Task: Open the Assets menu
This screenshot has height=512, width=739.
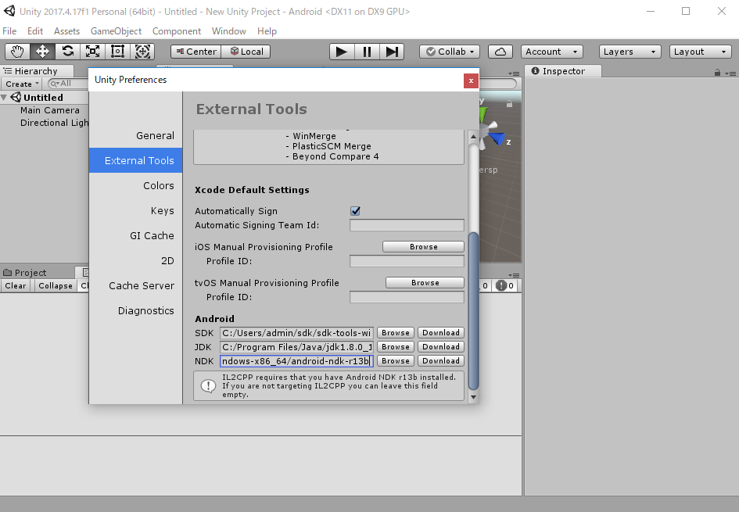Action: pos(66,31)
